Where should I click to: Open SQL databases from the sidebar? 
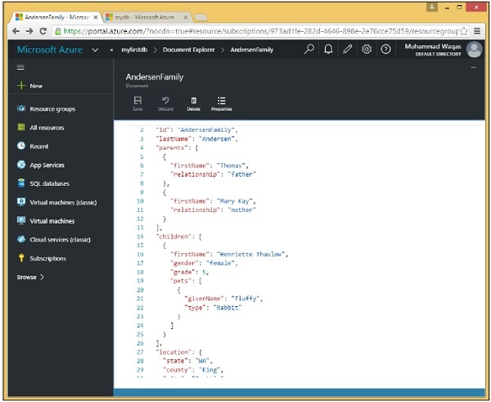[x=49, y=183]
